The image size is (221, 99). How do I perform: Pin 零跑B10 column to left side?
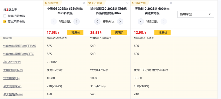139,3
